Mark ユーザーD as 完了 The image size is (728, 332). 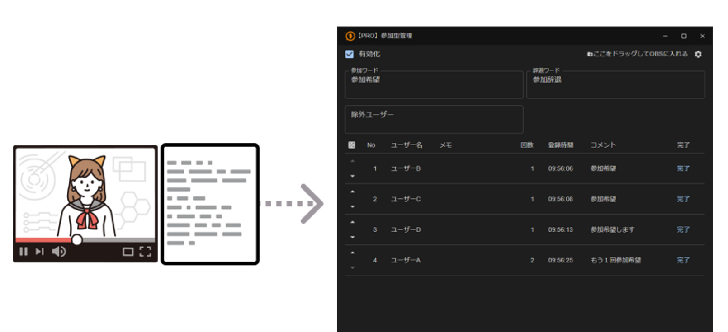683,229
